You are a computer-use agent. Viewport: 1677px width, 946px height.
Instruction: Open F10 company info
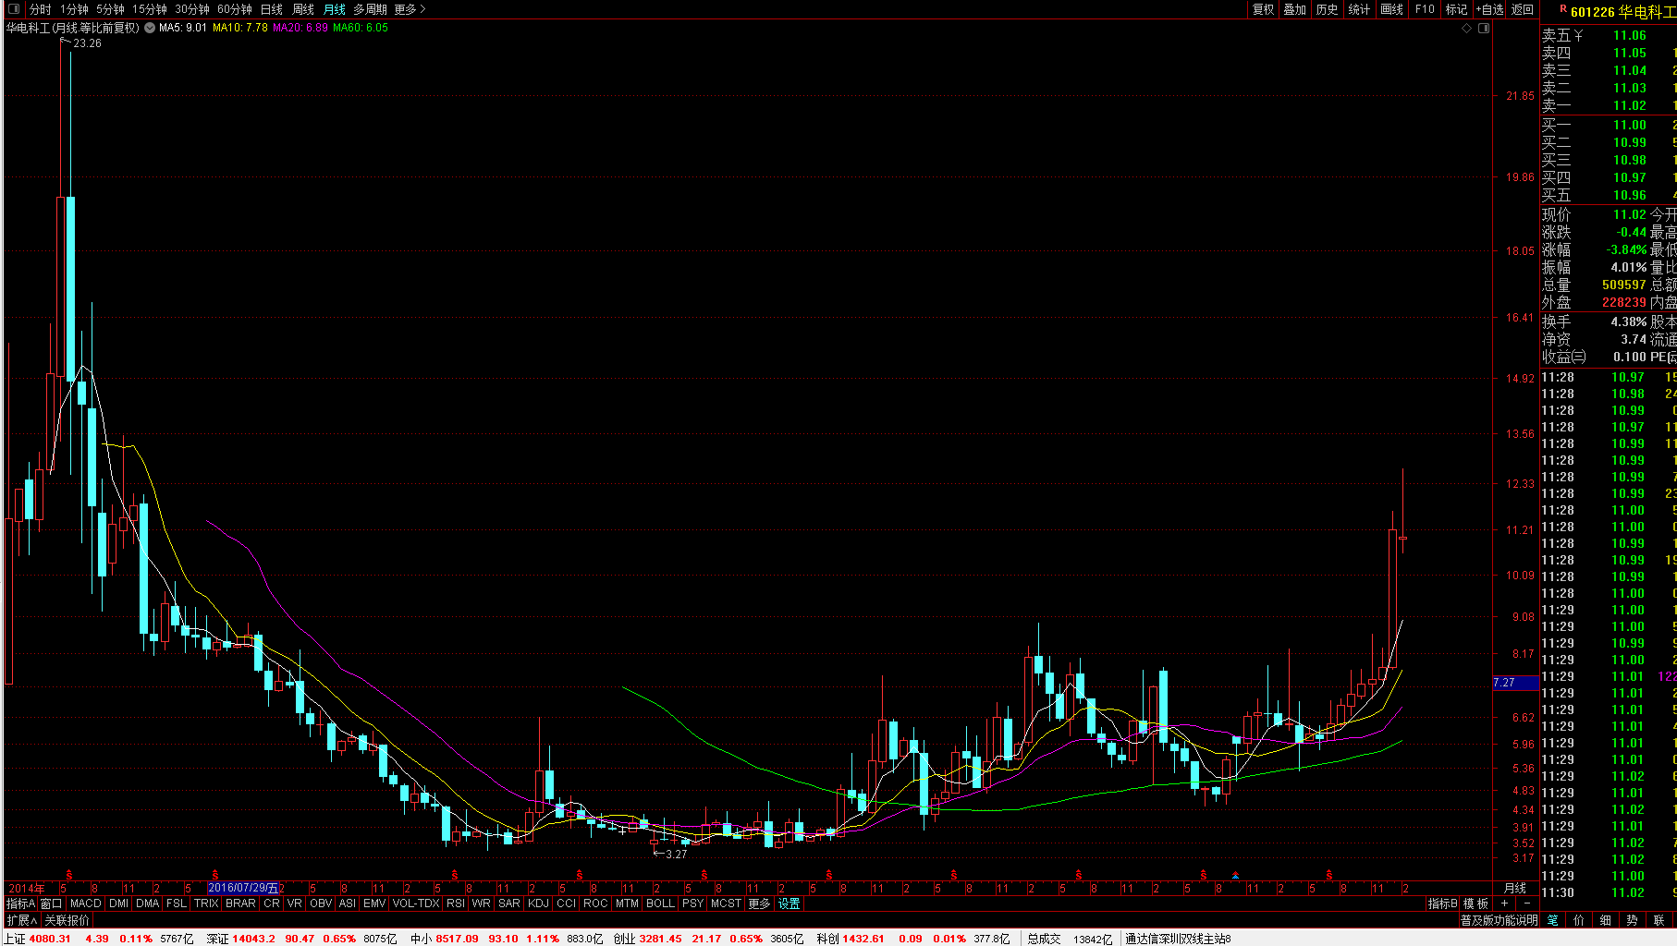point(1425,9)
